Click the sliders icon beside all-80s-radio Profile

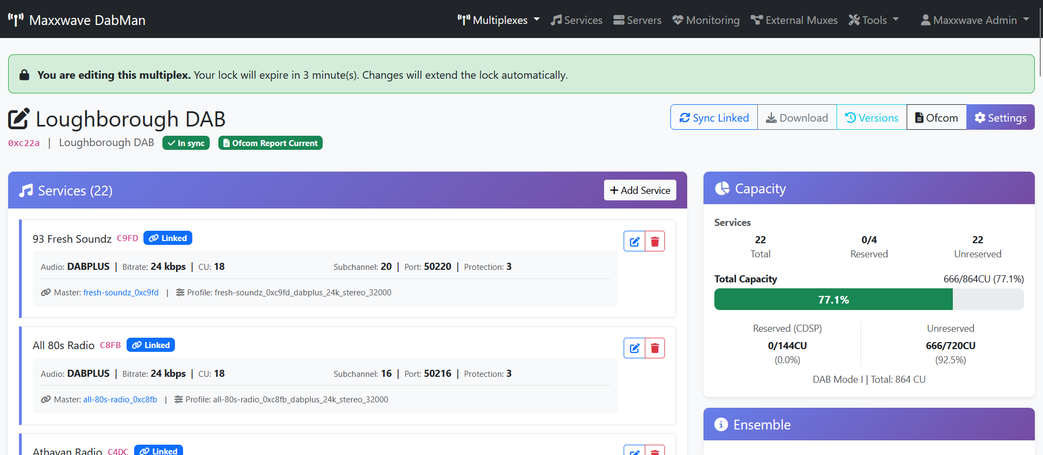click(178, 399)
